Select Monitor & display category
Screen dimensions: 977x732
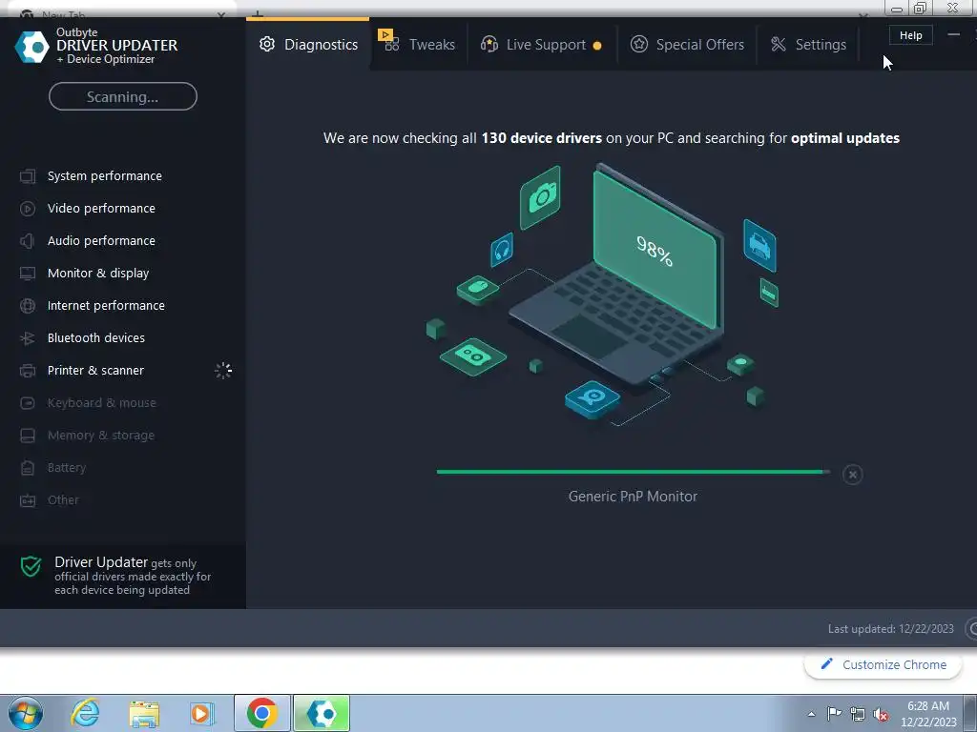pos(98,274)
